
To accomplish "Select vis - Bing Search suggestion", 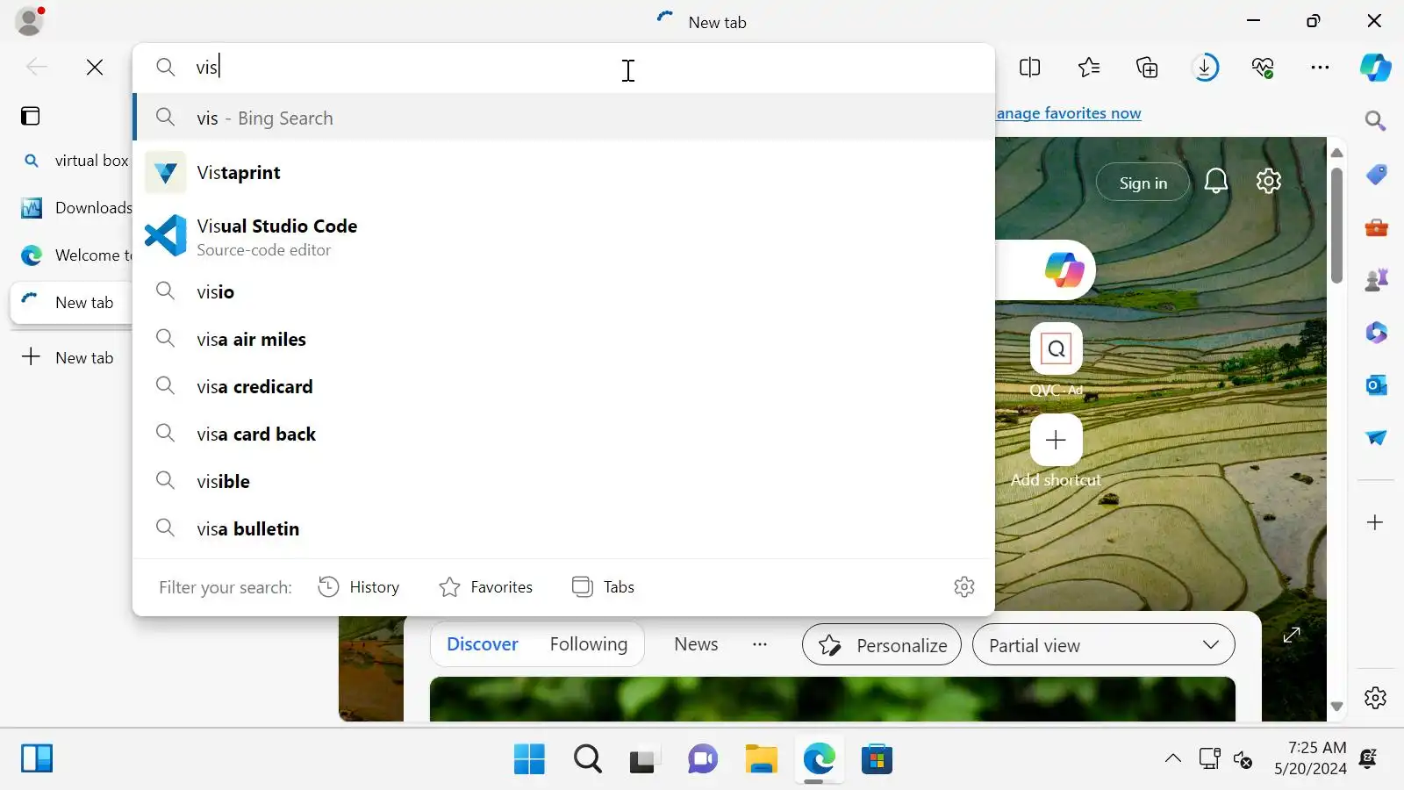I will (x=563, y=118).
